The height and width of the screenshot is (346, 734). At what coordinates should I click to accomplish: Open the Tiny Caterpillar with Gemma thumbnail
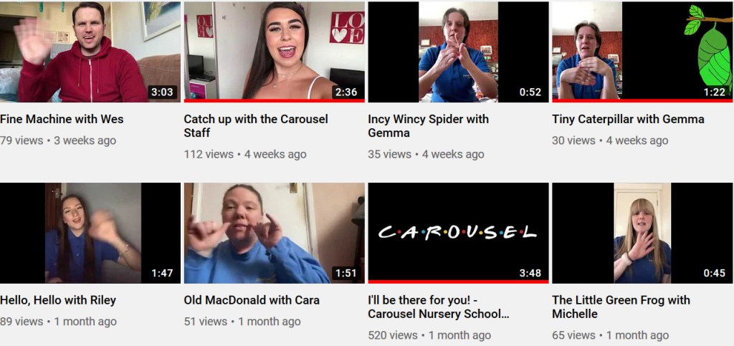click(x=642, y=52)
